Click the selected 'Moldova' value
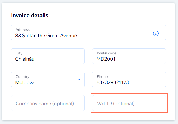 pos(25,82)
